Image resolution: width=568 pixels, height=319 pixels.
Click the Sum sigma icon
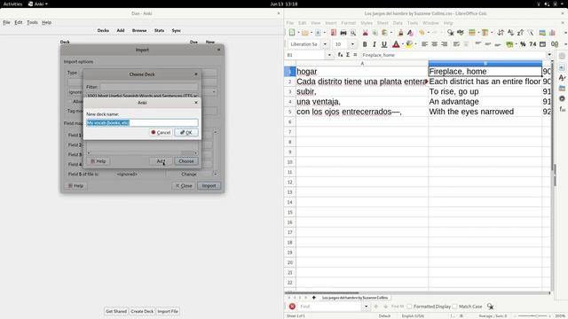(x=348, y=55)
